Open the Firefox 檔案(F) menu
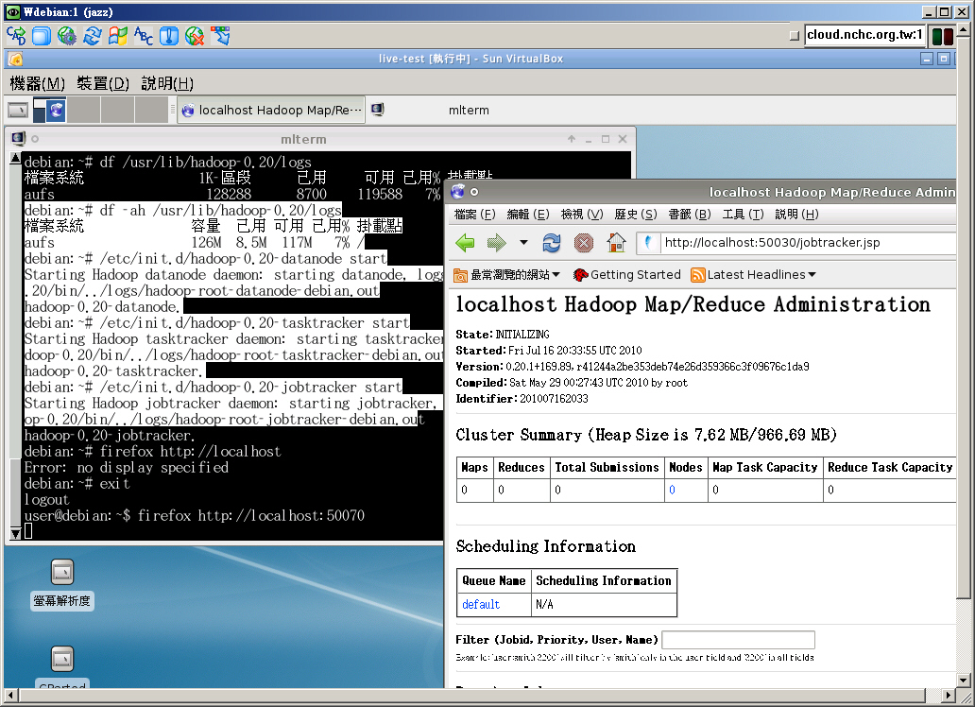 [474, 215]
